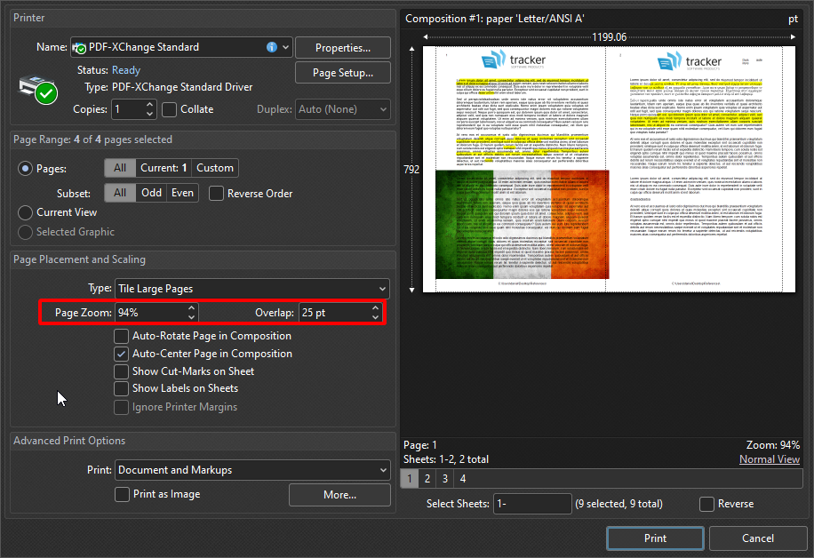Switch to sheet tab 2
814x558 pixels.
(x=427, y=478)
